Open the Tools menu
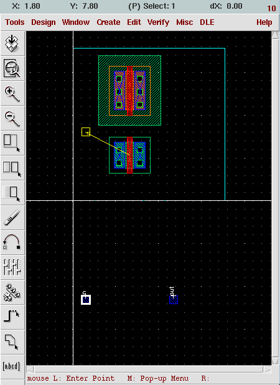This screenshot has height=385, width=280. coord(15,22)
